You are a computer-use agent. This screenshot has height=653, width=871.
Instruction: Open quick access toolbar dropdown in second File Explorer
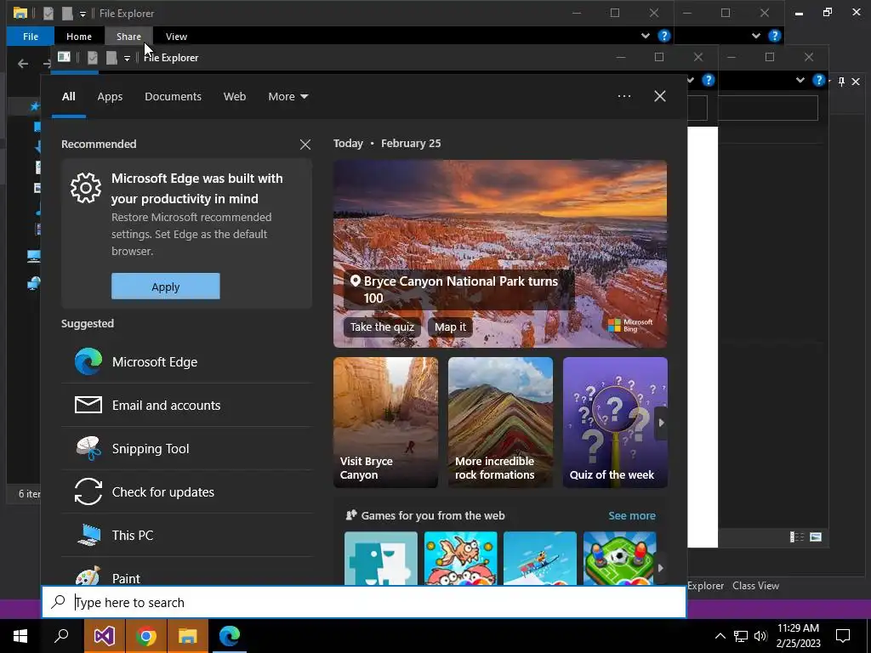(x=127, y=58)
